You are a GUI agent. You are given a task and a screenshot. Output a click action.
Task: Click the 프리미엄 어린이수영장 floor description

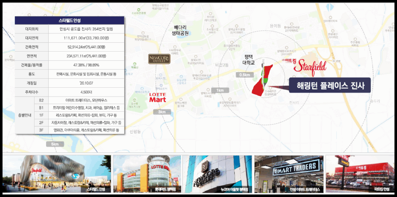coord(86,108)
